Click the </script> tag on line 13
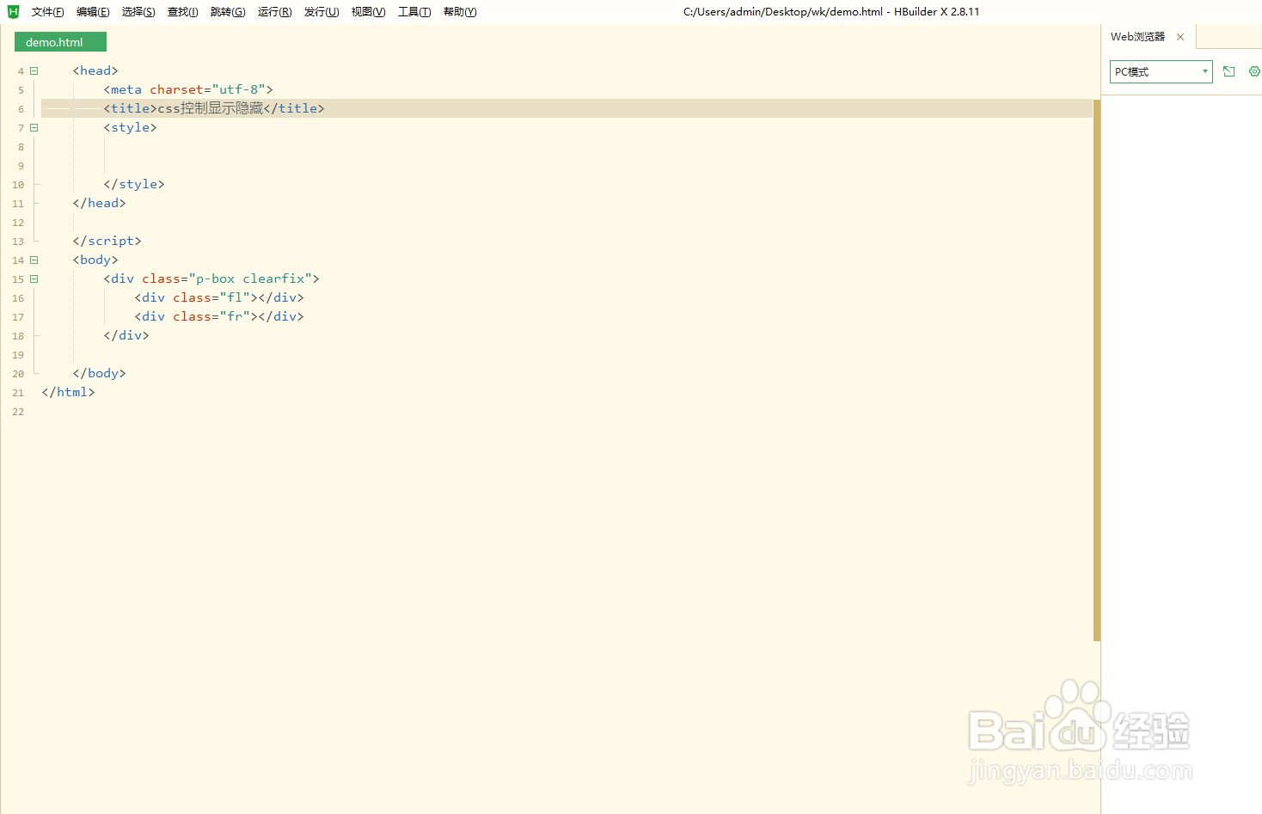Image resolution: width=1262 pixels, height=814 pixels. pos(107,241)
